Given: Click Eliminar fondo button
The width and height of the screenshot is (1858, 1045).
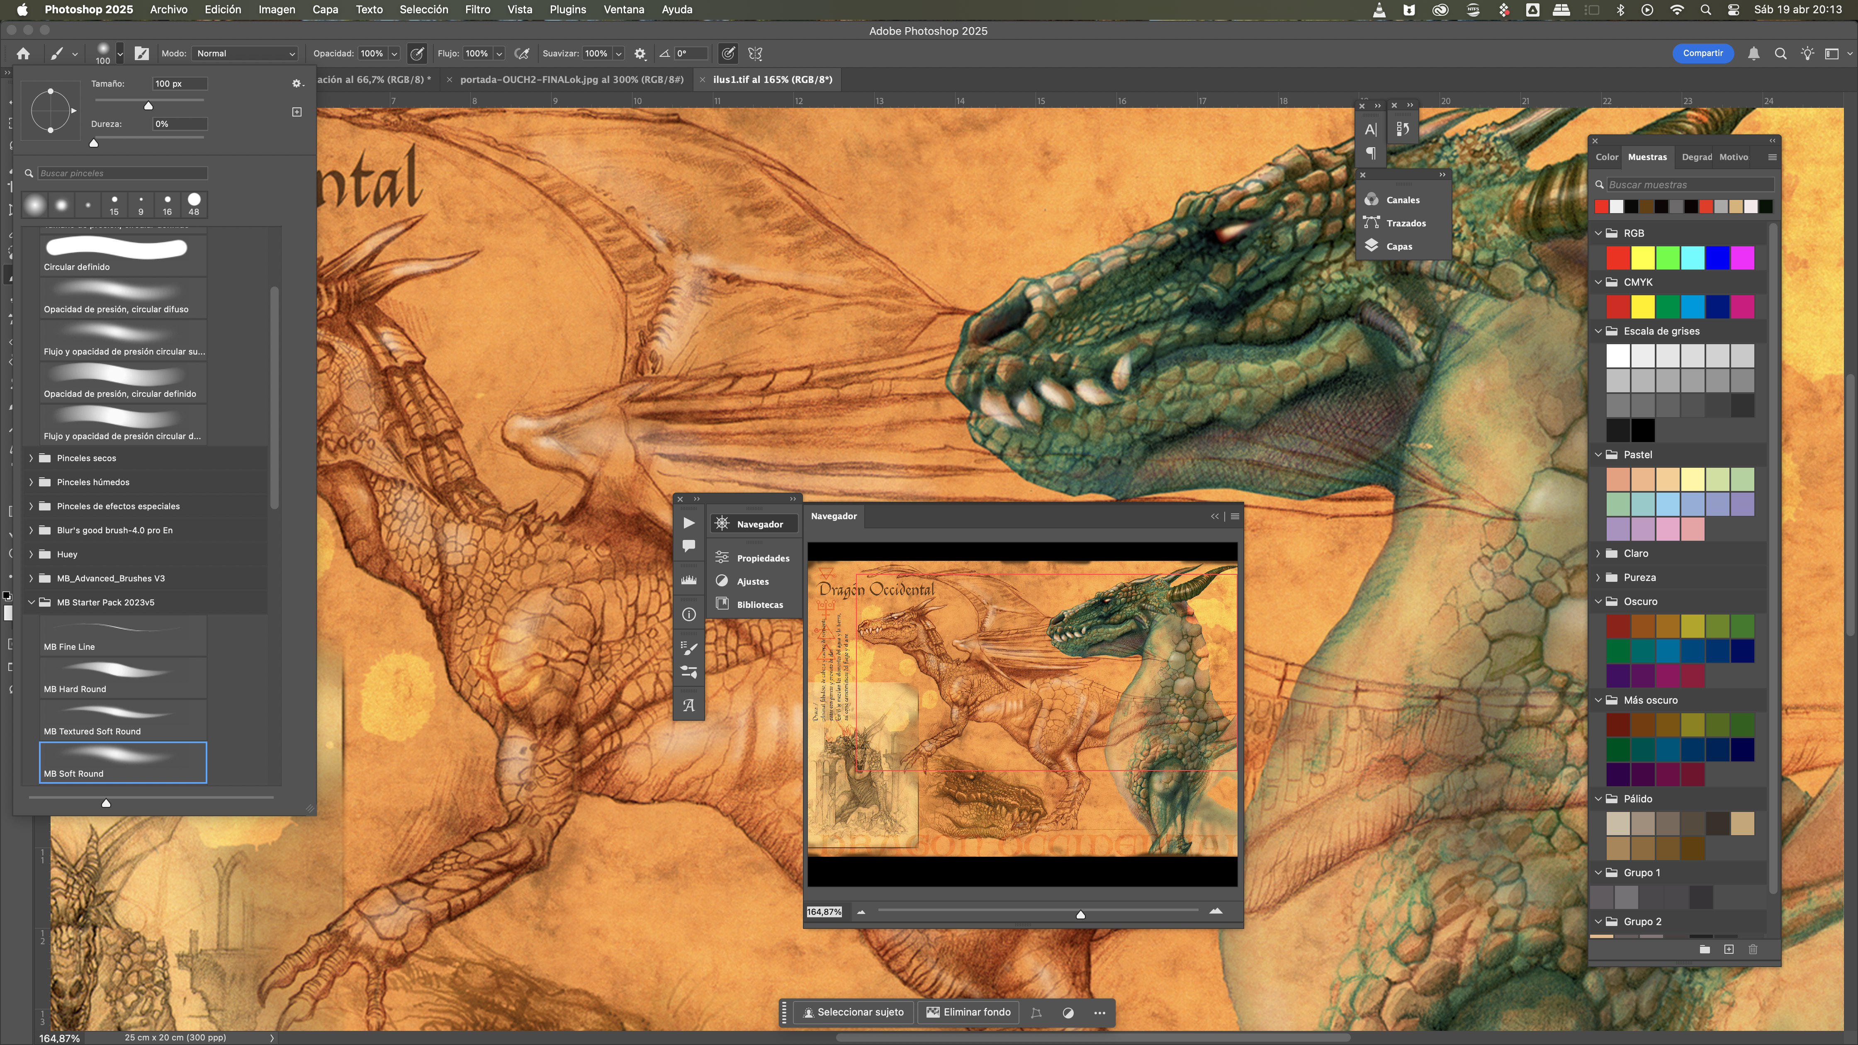Looking at the screenshot, I should tap(969, 1013).
